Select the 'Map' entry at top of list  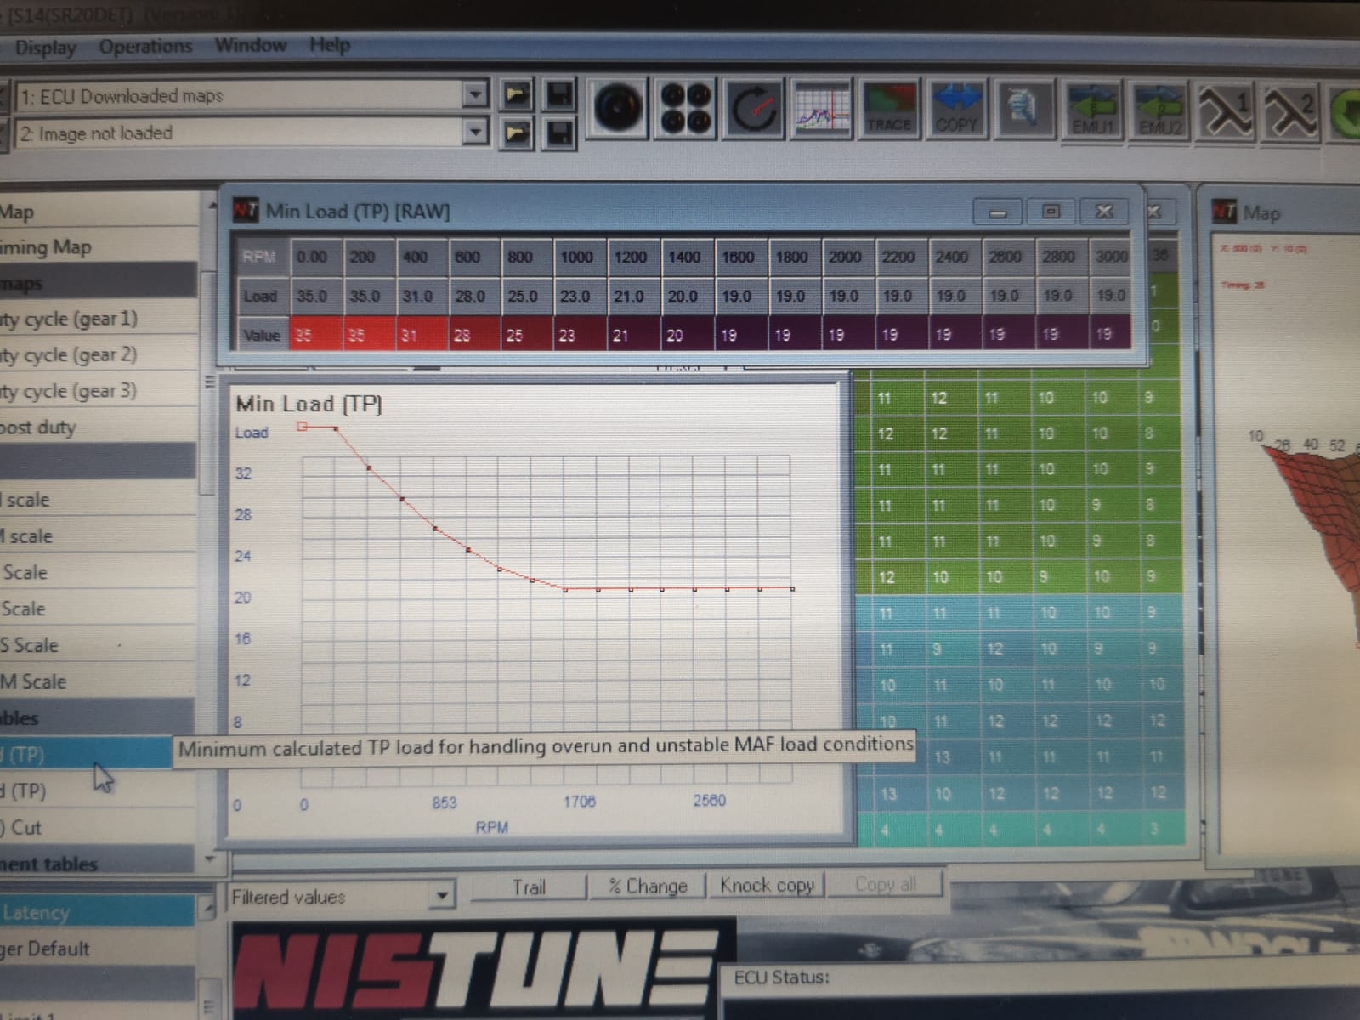coord(98,212)
